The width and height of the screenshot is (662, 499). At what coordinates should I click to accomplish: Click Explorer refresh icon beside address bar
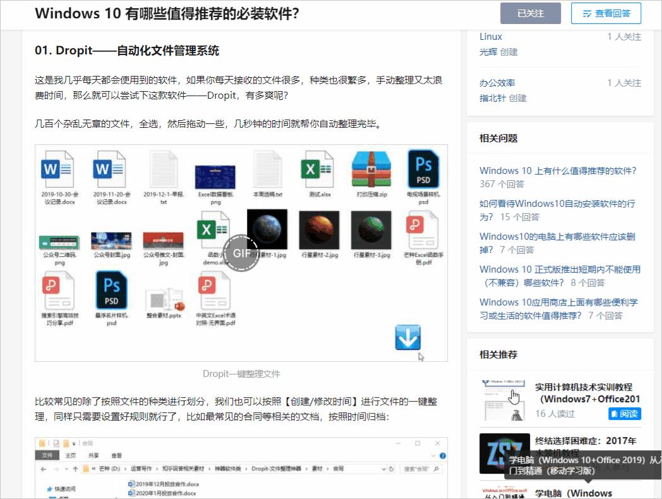coord(391,469)
